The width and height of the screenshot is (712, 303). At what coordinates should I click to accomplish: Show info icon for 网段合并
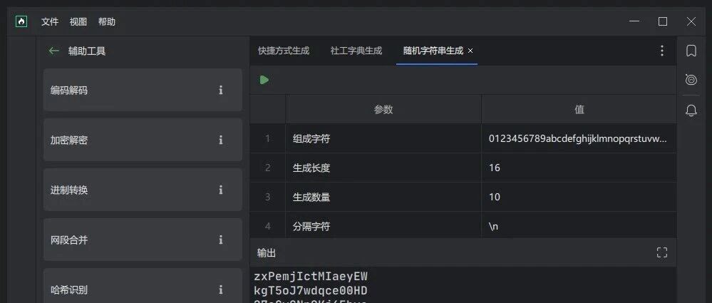[221, 240]
